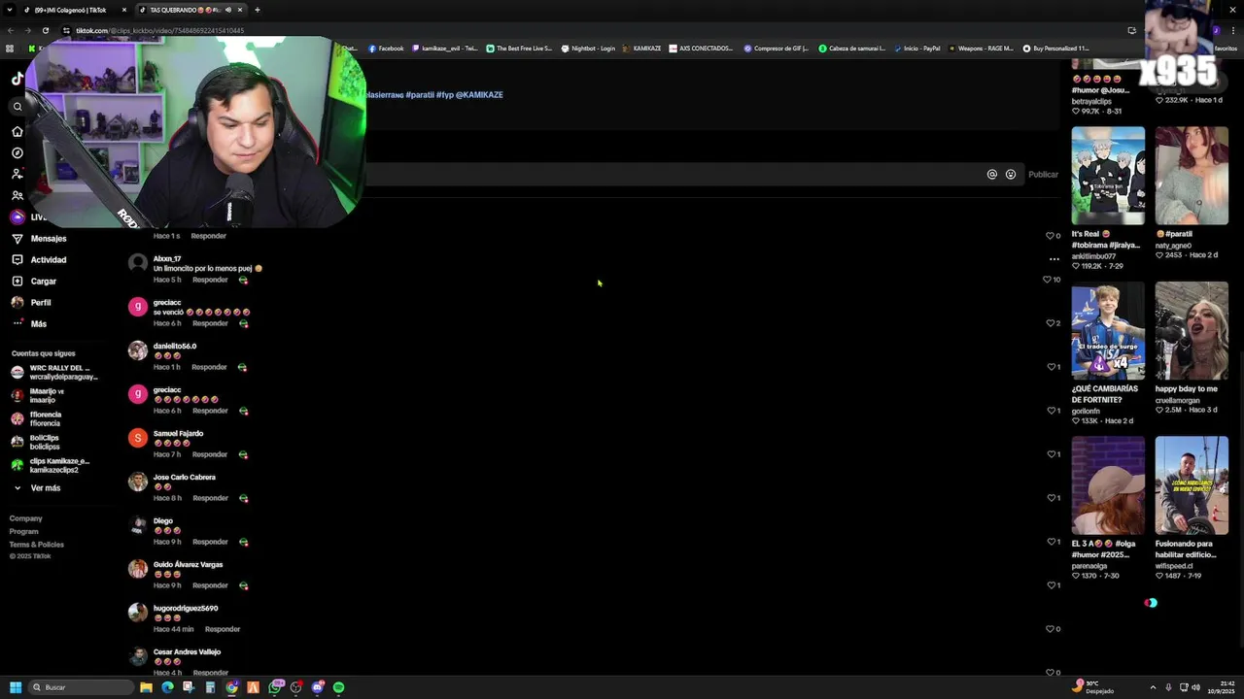Image resolution: width=1244 pixels, height=699 pixels.
Task: Click the Windows Start button
Action: pyautogui.click(x=16, y=687)
